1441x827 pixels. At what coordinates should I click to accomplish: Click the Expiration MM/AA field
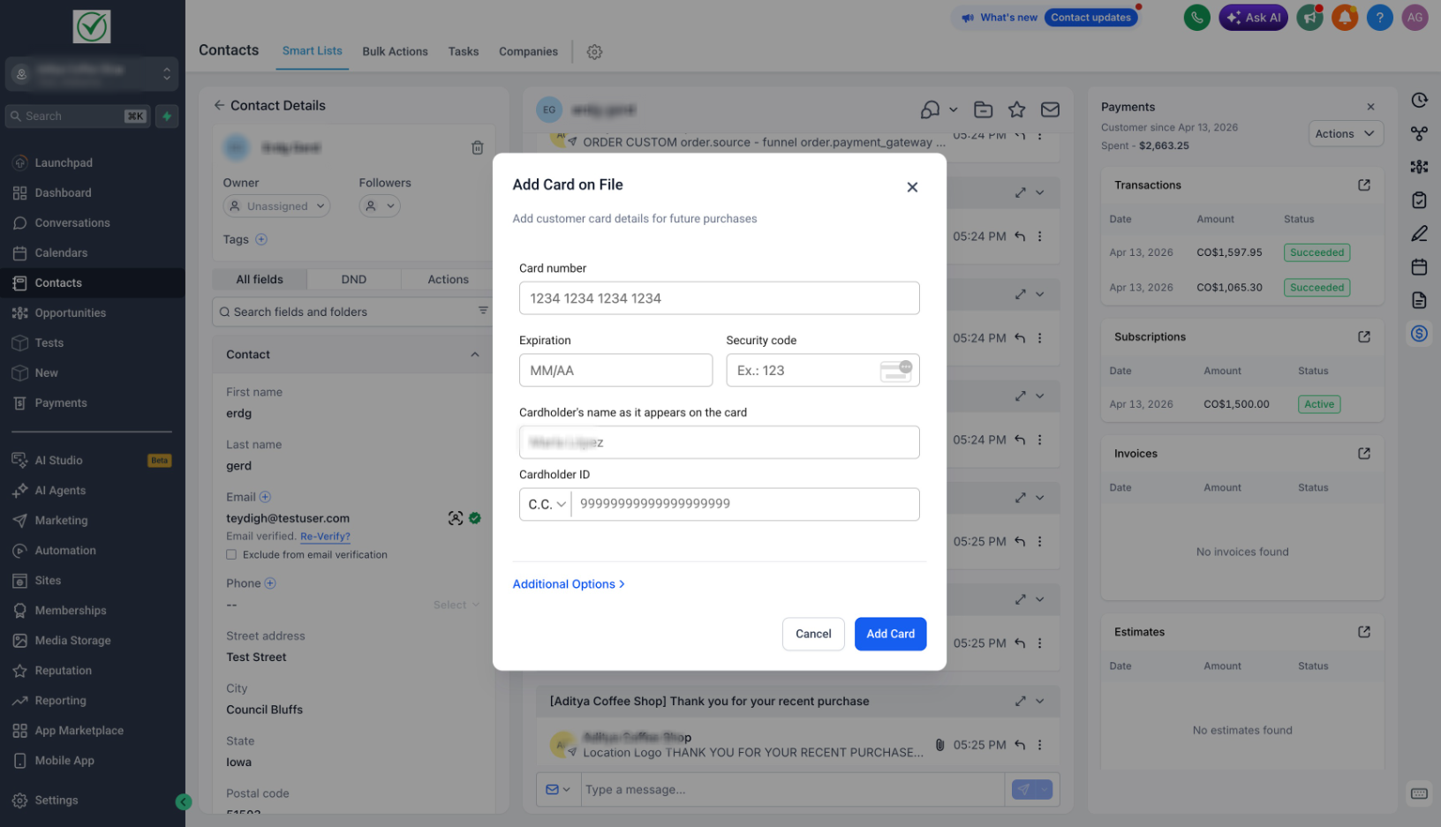point(615,370)
